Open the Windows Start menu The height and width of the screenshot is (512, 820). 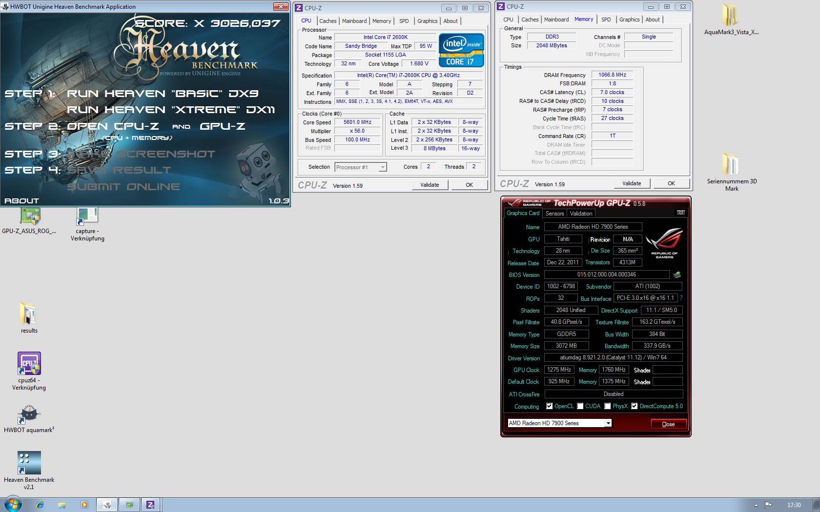(13, 504)
